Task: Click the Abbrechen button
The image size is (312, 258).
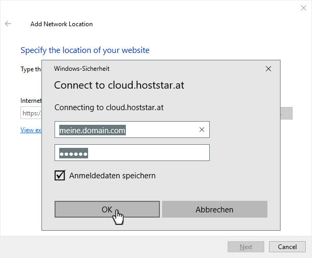Action: (x=214, y=209)
